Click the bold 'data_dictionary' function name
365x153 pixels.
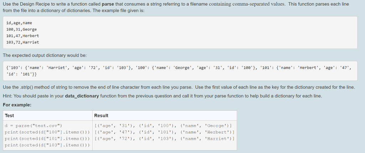tap(82, 96)
